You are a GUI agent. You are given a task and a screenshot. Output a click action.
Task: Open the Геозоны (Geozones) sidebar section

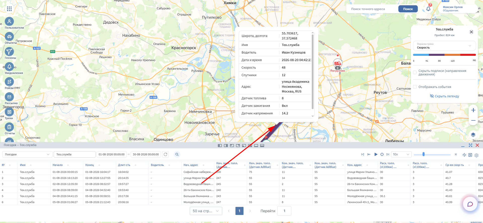click(x=9, y=52)
